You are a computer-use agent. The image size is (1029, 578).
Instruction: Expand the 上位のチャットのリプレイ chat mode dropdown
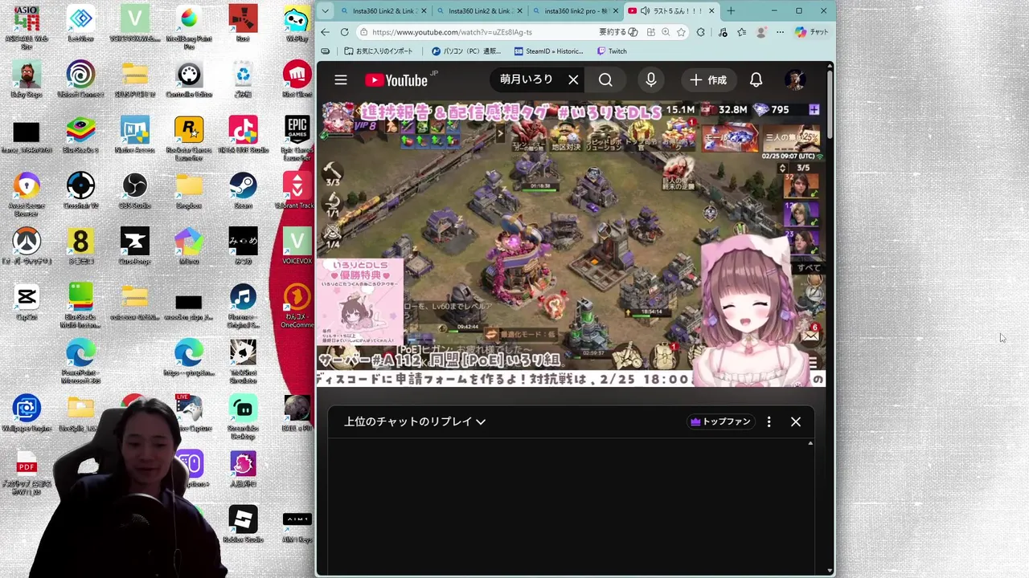[415, 421]
